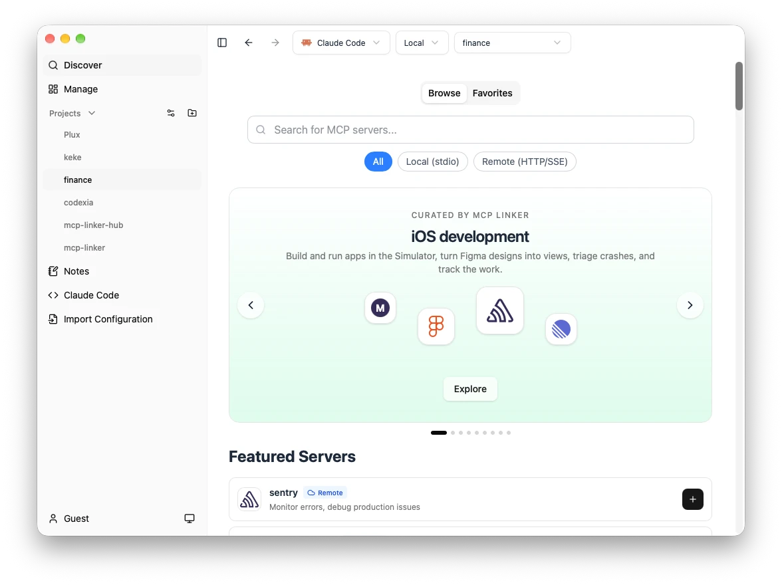This screenshot has width=782, height=585.
Task: Select the last carousel page dot
Action: (509, 433)
